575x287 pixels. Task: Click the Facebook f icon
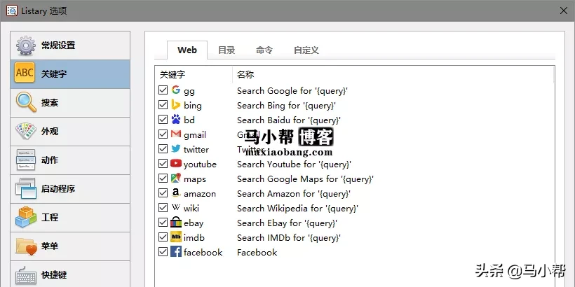[176, 252]
